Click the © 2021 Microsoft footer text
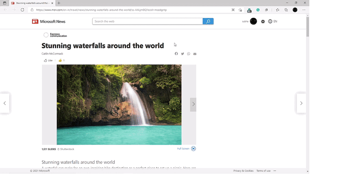 [x=40, y=171]
